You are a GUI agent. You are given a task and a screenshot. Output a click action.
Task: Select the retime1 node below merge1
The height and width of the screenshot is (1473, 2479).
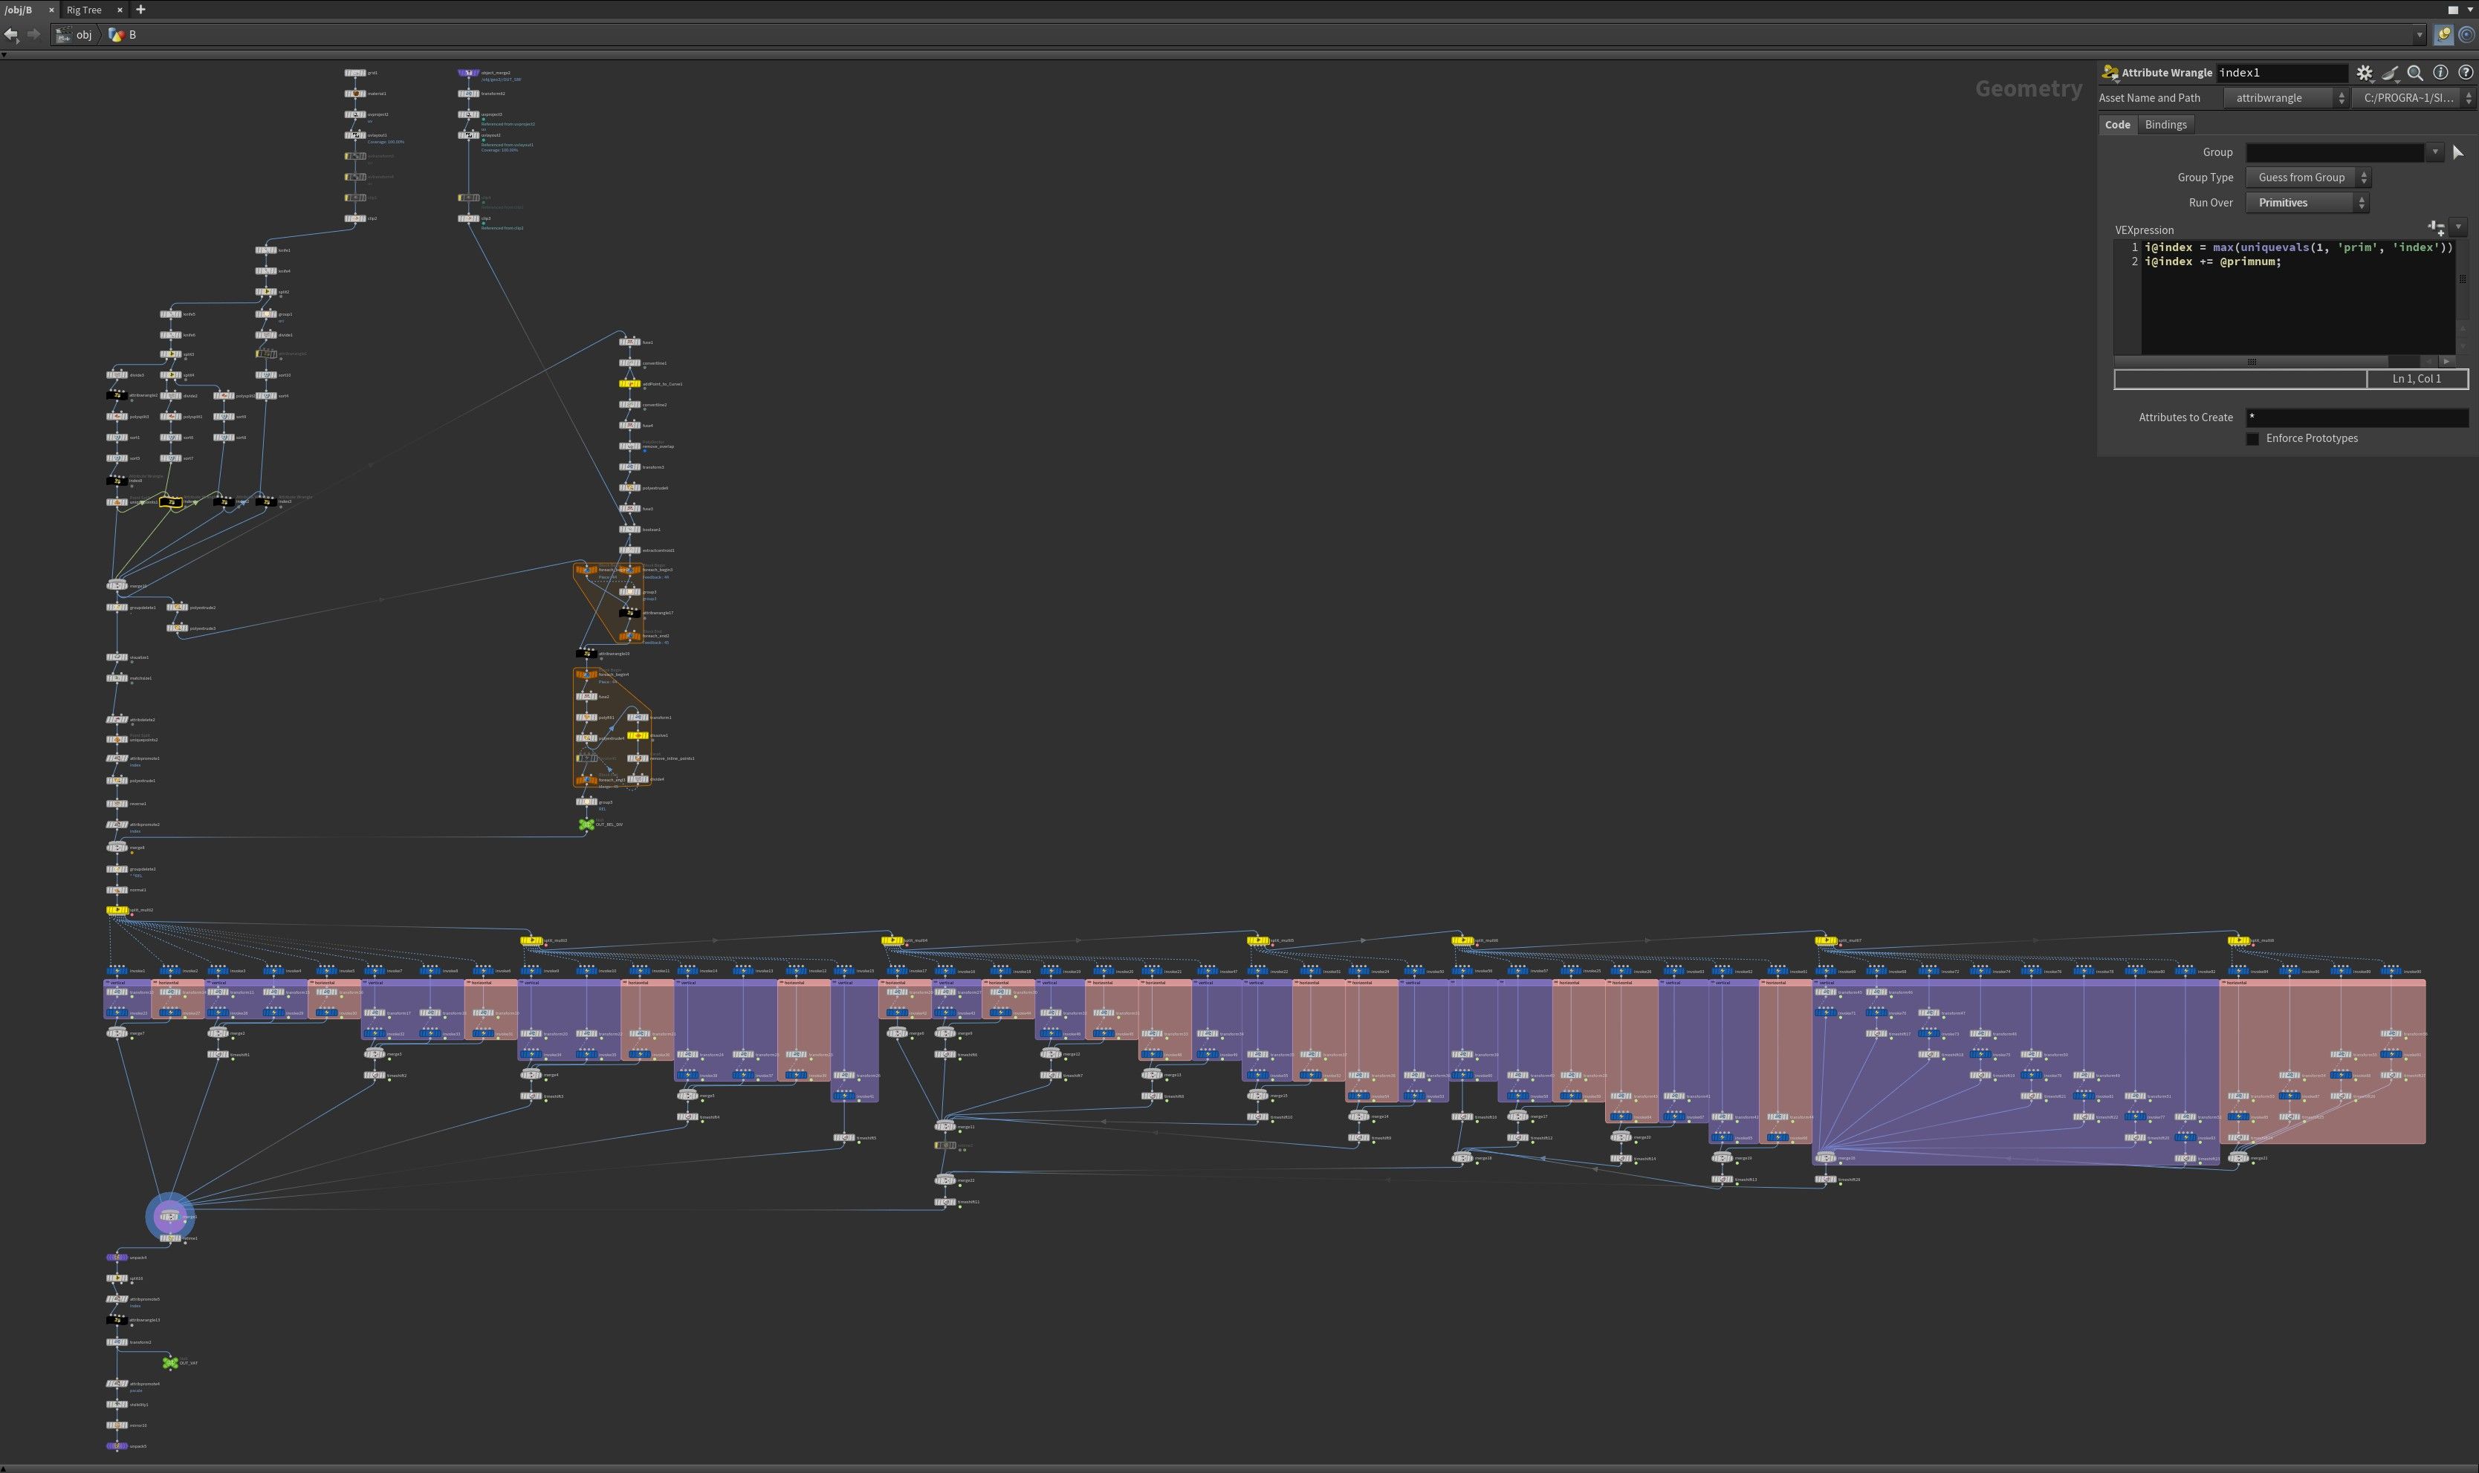pos(169,1239)
